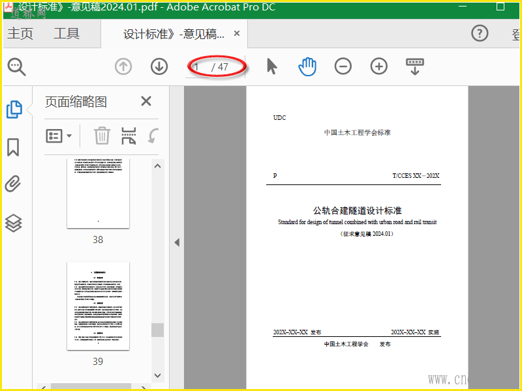Open Layers panel icon
Viewport: 522px width, 391px height.
(13, 223)
